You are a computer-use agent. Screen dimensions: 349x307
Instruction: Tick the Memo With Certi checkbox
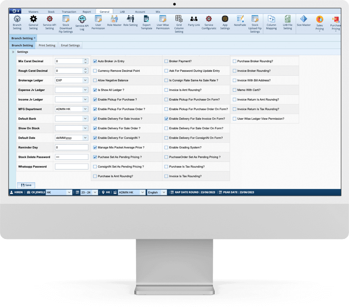[x=234, y=90]
